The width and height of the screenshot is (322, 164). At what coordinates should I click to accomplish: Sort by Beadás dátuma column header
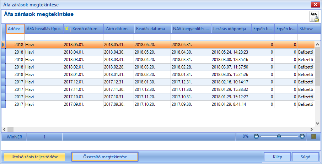click(x=152, y=29)
